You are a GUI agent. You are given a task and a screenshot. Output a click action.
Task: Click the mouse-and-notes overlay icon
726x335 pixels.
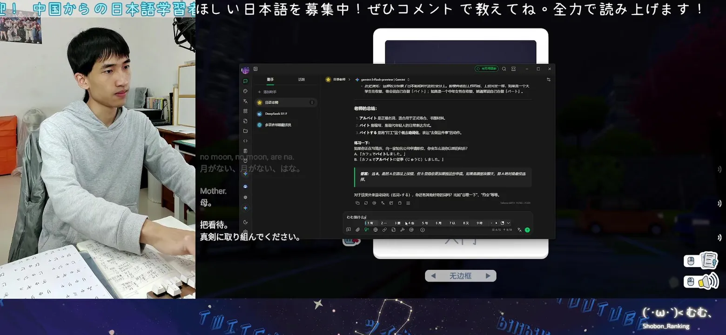(701, 261)
